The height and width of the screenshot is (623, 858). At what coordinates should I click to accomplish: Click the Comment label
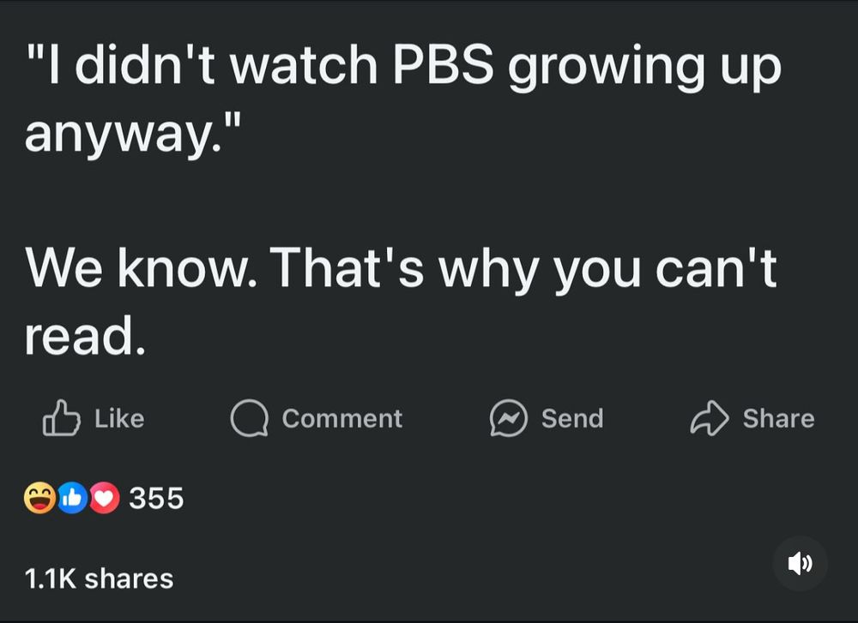(x=342, y=418)
